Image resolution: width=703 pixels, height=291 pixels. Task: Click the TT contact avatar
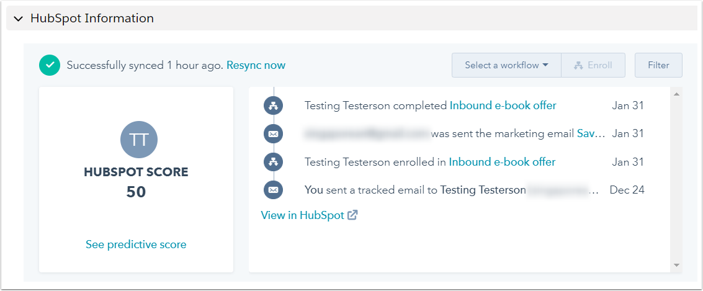click(x=139, y=139)
